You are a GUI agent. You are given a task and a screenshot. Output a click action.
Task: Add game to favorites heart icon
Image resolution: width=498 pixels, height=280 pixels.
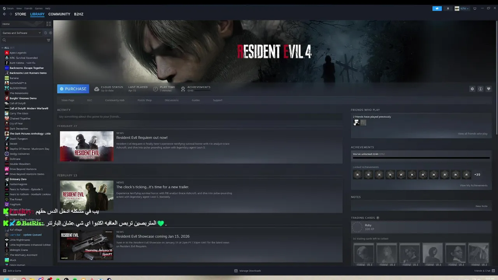(x=489, y=89)
